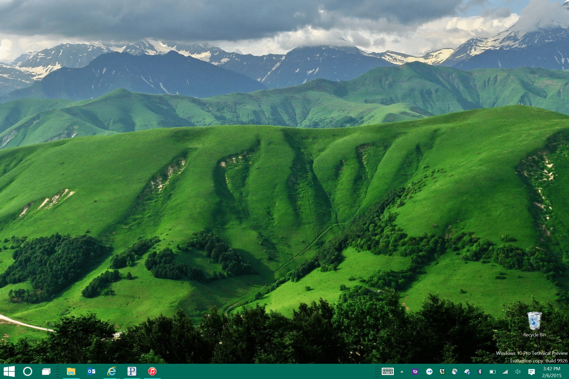Open Task View on the taskbar
569x379 pixels.
click(46, 372)
